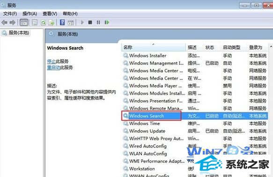Click the gear icon beside Workstation
The image size is (273, 177).
point(125,169)
